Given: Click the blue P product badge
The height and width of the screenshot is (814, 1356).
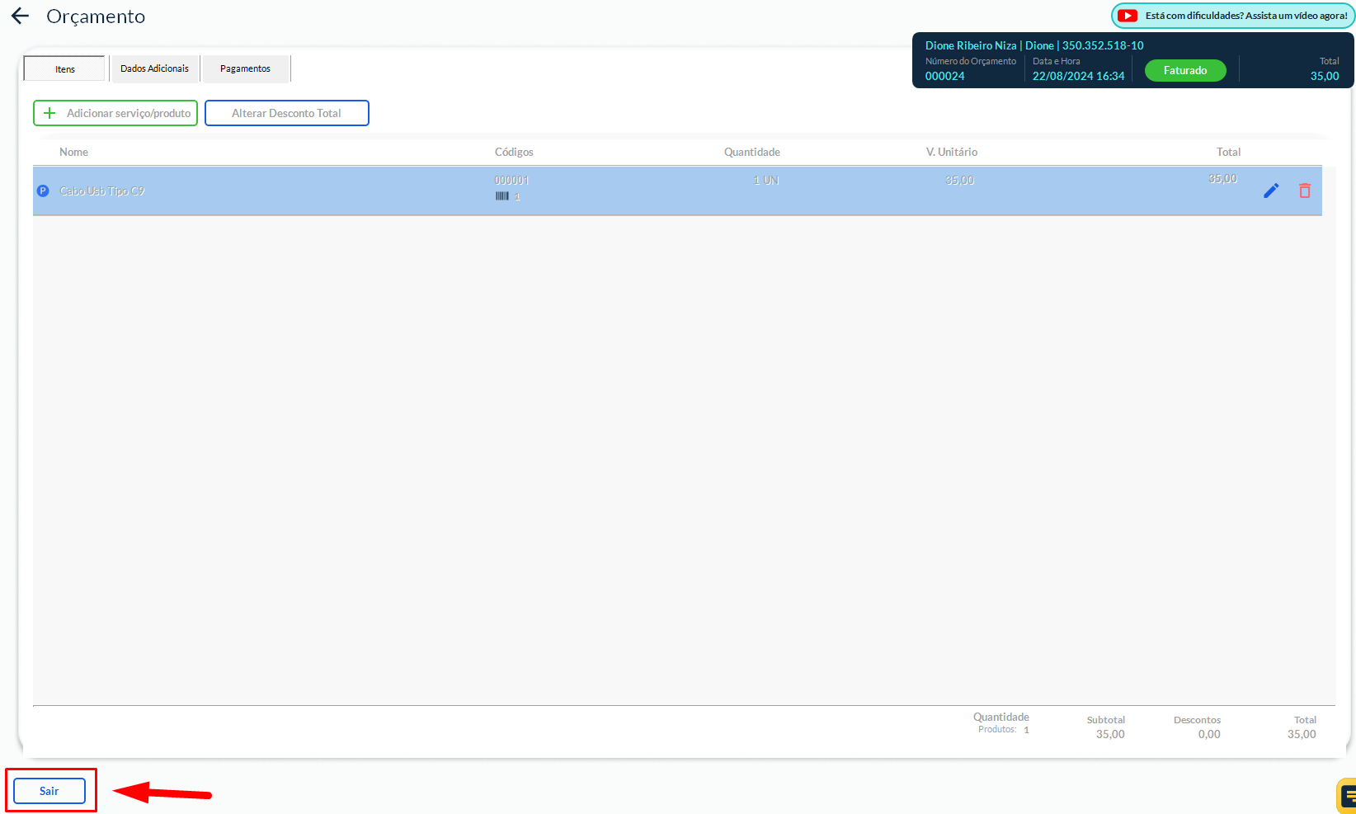Looking at the screenshot, I should coord(43,191).
